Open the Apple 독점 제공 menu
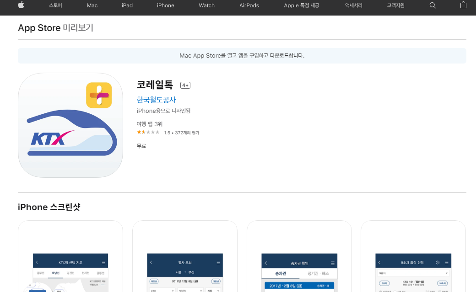Screen dimensions: 476x292 click(x=302, y=5)
